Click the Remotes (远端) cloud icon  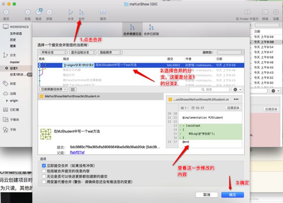click(6, 93)
